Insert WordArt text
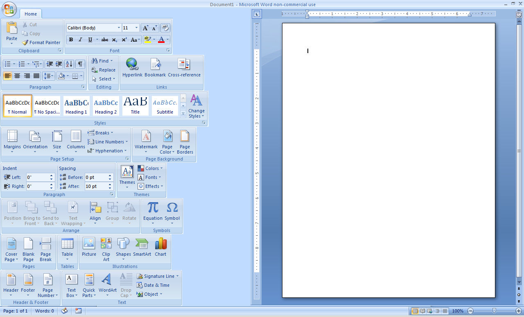The height and width of the screenshot is (317, 524). pyautogui.click(x=108, y=285)
